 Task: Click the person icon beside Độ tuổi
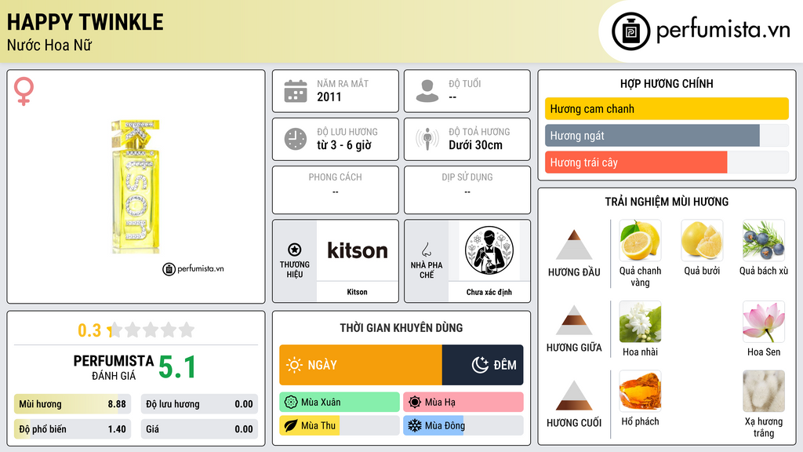pos(427,91)
